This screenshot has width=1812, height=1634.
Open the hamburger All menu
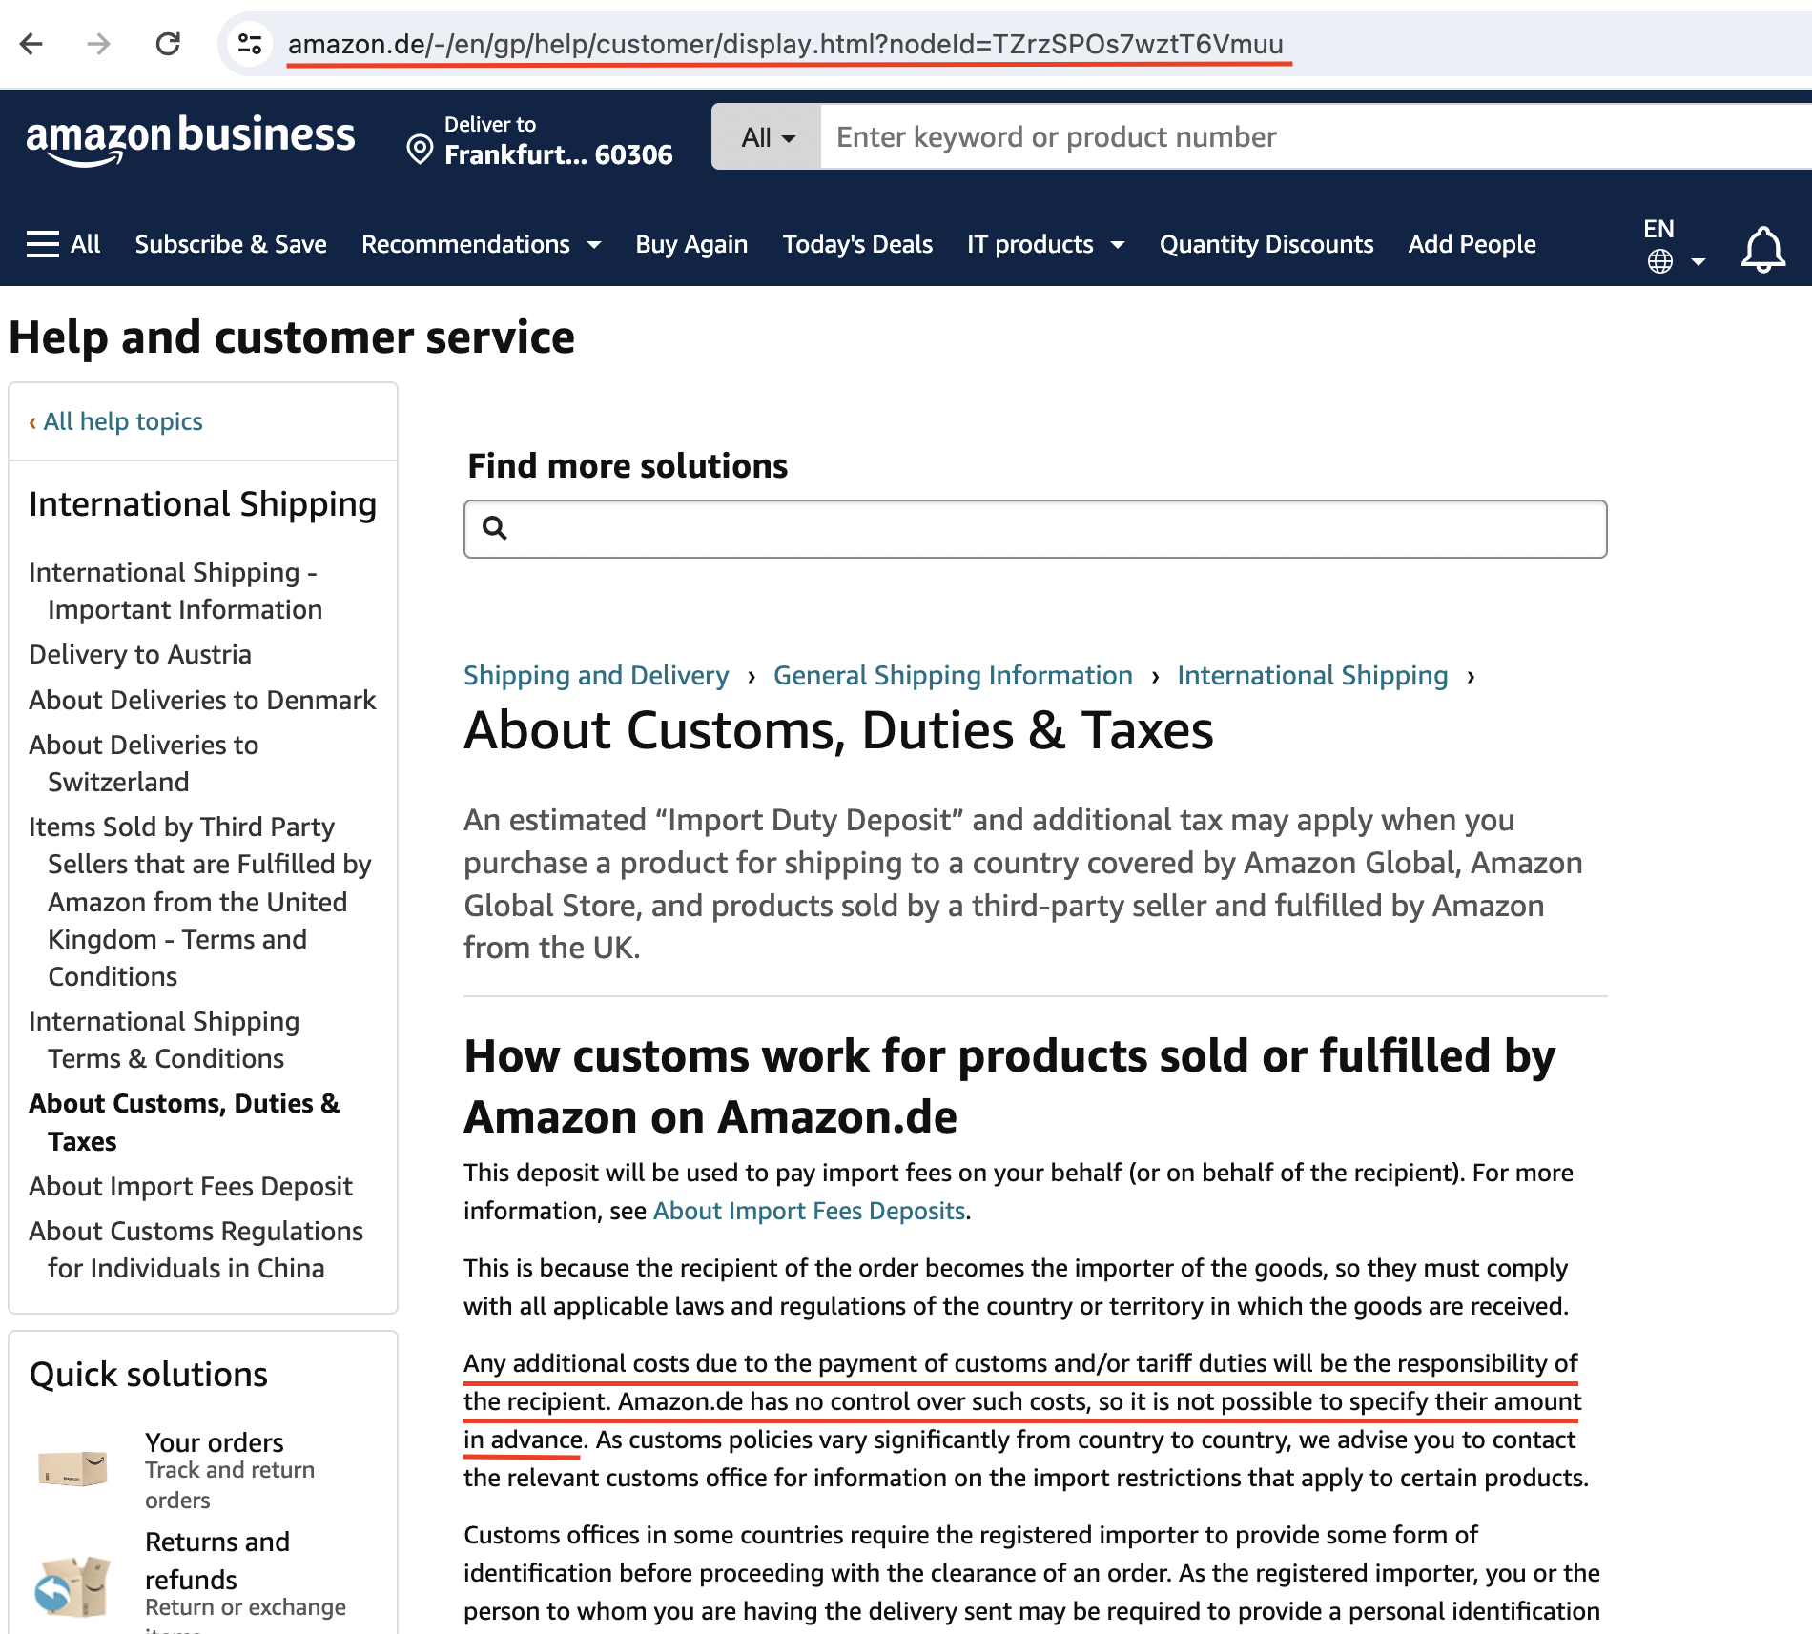point(63,244)
